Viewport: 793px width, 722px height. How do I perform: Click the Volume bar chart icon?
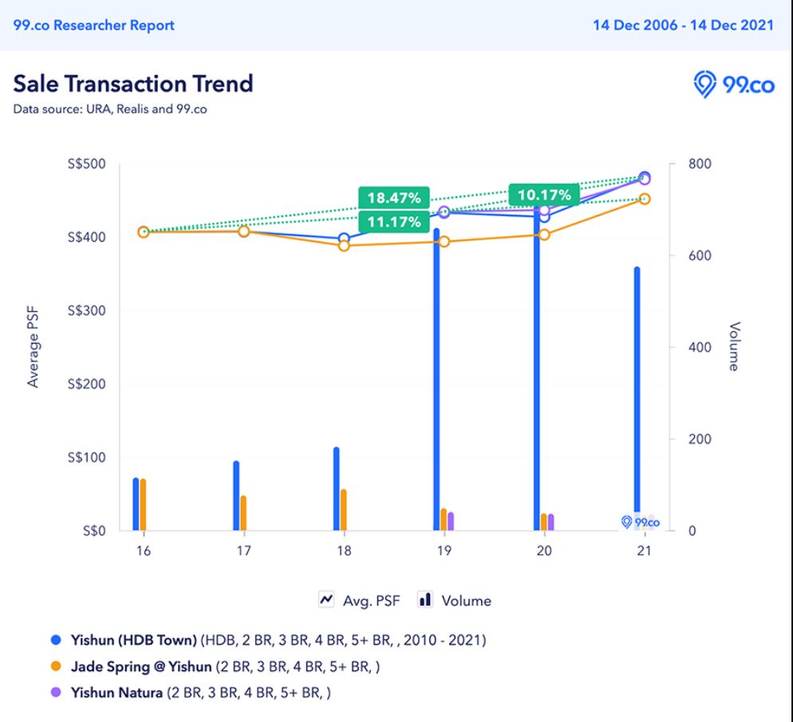click(426, 600)
